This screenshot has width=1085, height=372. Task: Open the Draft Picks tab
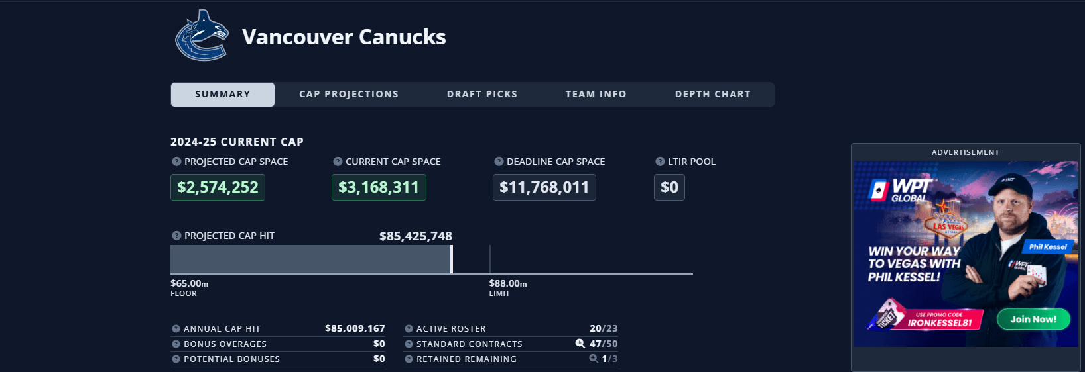pyautogui.click(x=482, y=95)
